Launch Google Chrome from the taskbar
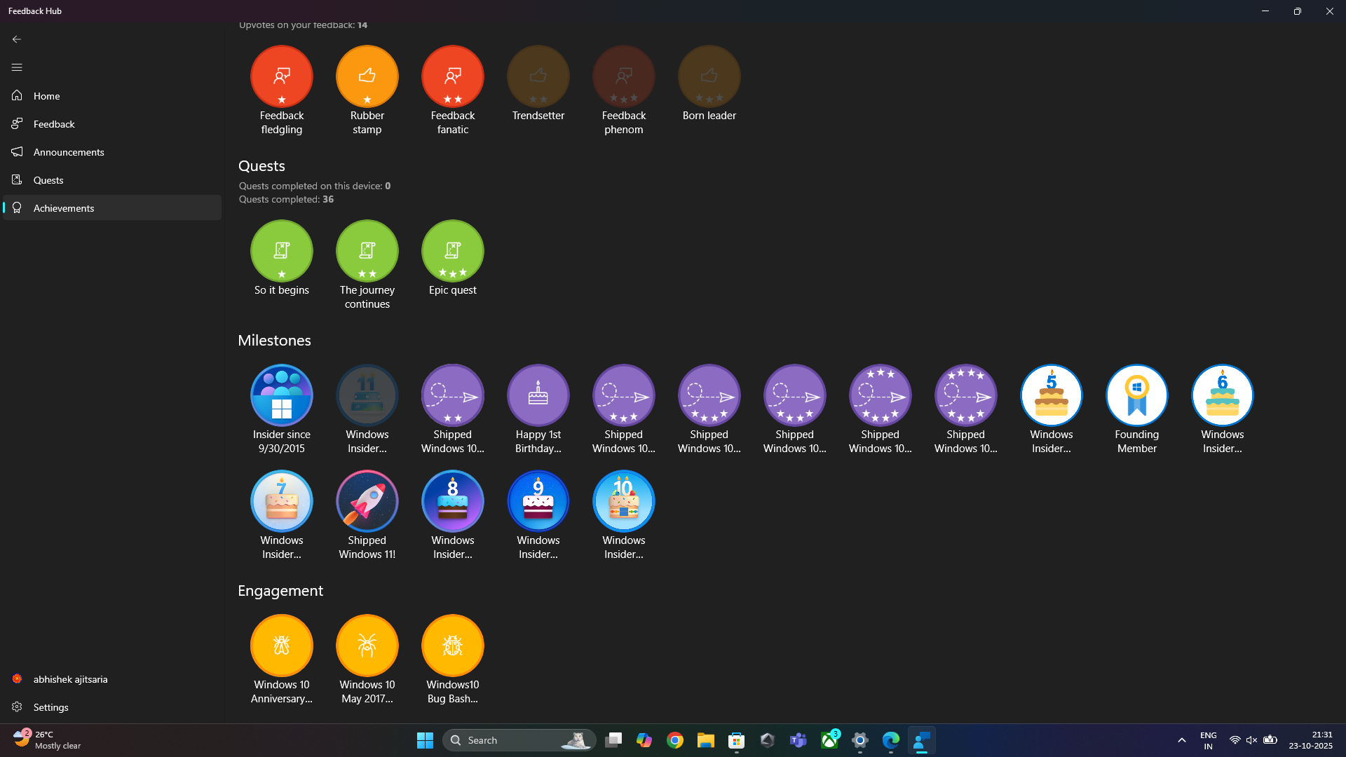 point(675,740)
